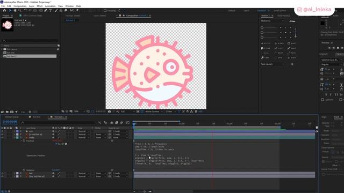
Task: Switch to the Learn workspace
Action: pyautogui.click(x=246, y=11)
